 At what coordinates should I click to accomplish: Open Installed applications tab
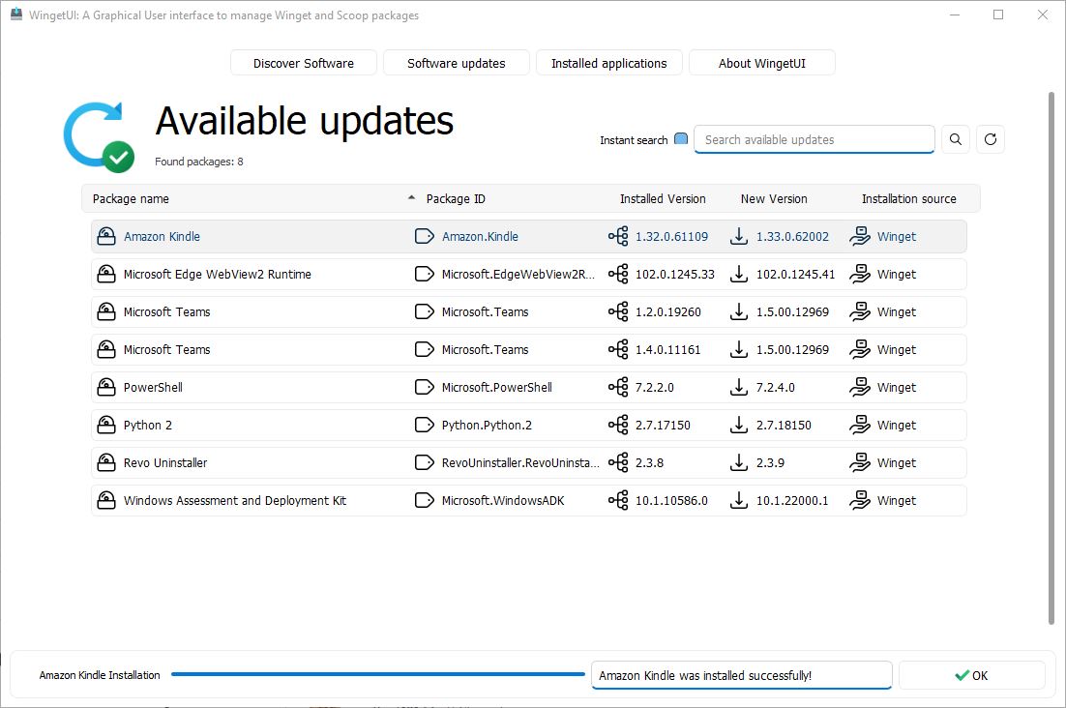point(609,63)
